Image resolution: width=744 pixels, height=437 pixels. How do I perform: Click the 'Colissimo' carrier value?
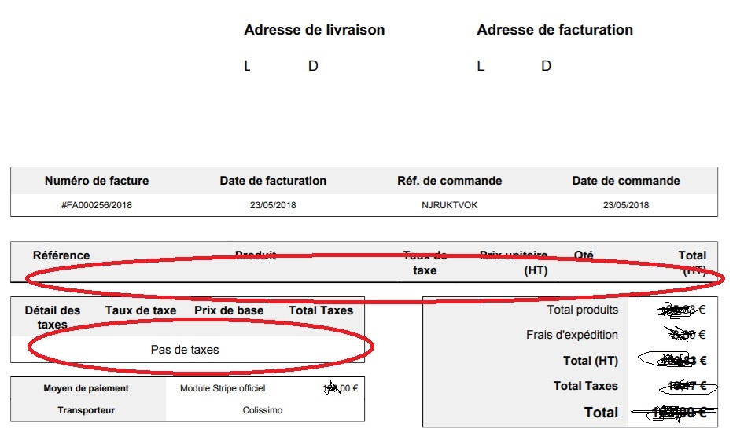coord(263,410)
